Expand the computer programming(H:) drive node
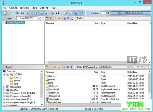Image resolution: width=153 pixels, height=112 pixels. (x=4, y=103)
